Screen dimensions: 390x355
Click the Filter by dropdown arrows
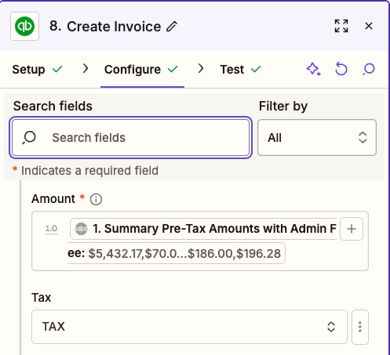point(363,137)
